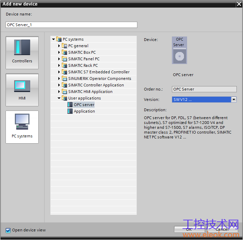Screen dimensions: 243x240
Task: Select the Application tree entry text
Action: tap(84, 111)
